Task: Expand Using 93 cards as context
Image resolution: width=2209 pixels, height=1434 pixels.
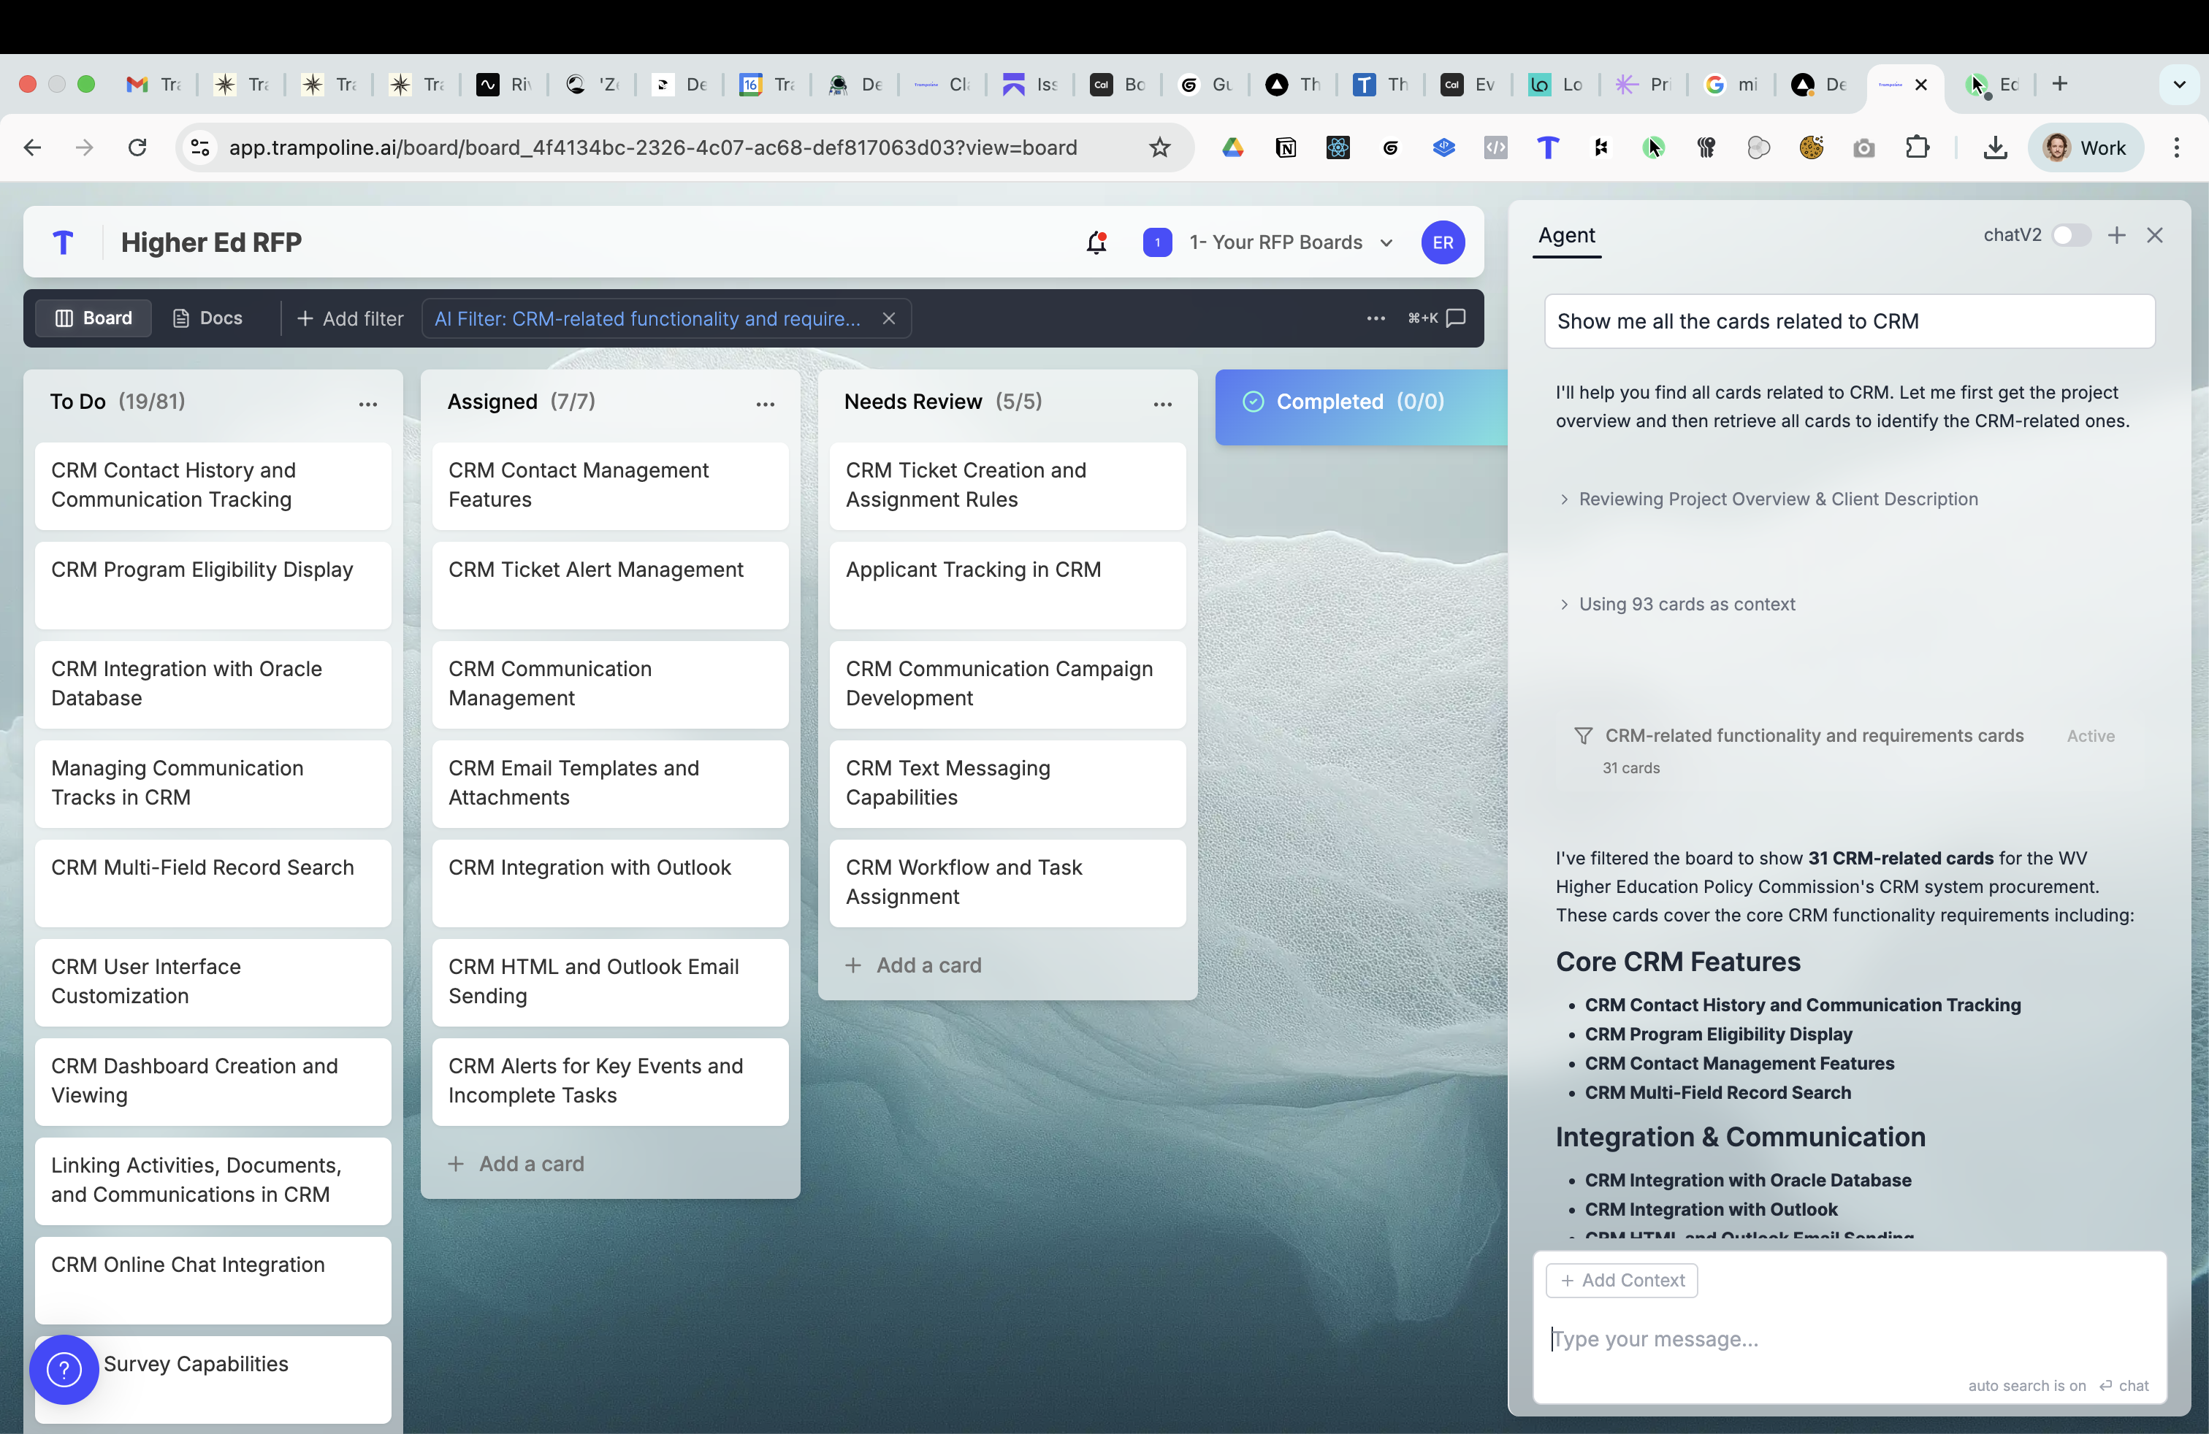Action: 1685,604
